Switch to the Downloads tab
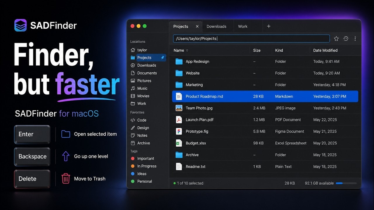 217,26
